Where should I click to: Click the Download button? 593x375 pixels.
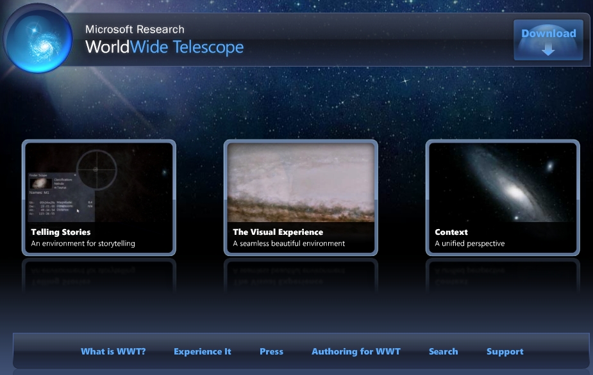click(548, 40)
